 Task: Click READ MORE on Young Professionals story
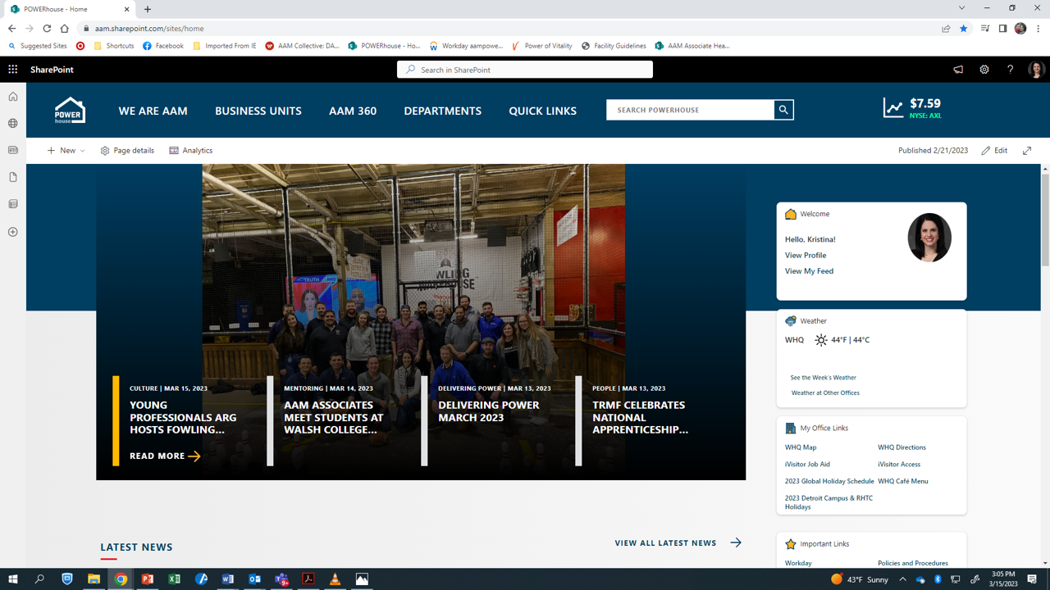tap(165, 456)
